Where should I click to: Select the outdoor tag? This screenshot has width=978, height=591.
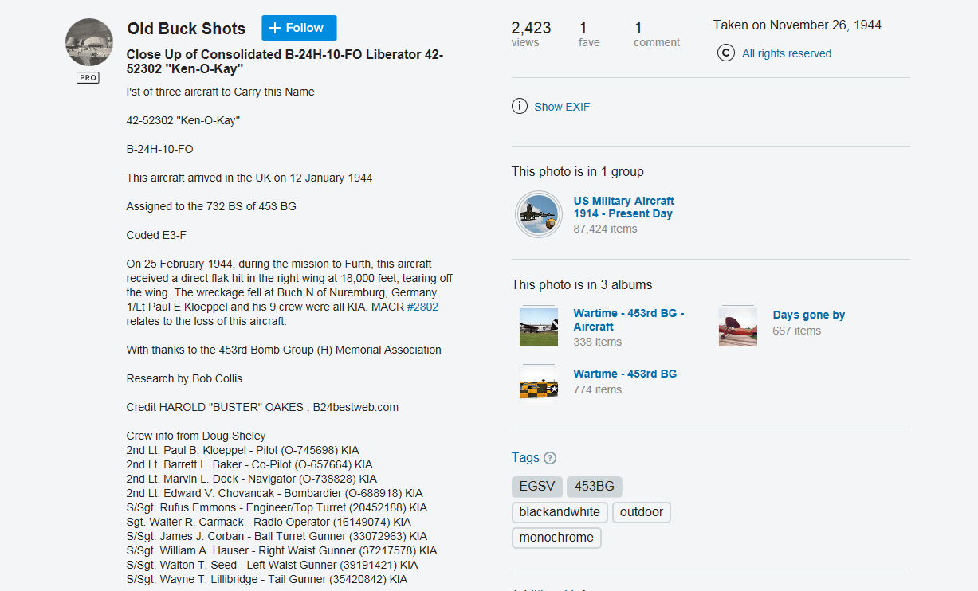(x=642, y=512)
